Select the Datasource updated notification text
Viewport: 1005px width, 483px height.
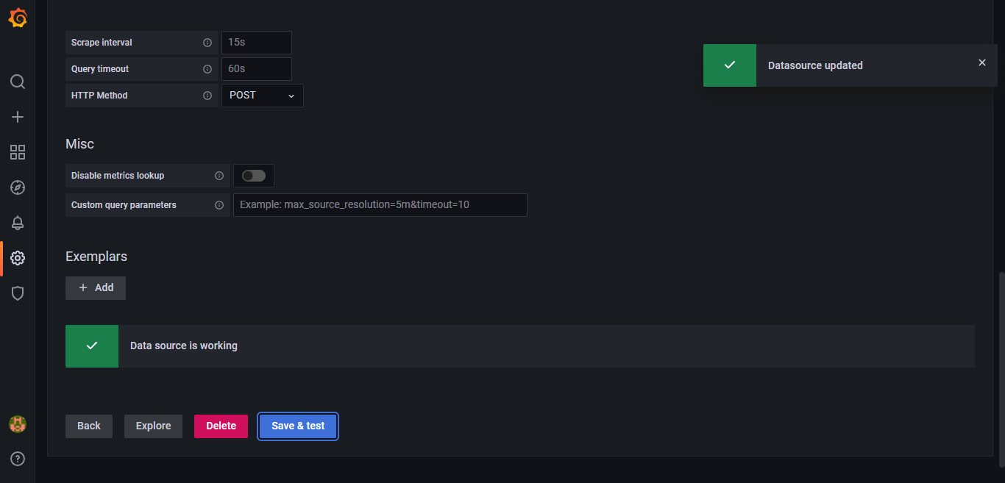tap(815, 65)
